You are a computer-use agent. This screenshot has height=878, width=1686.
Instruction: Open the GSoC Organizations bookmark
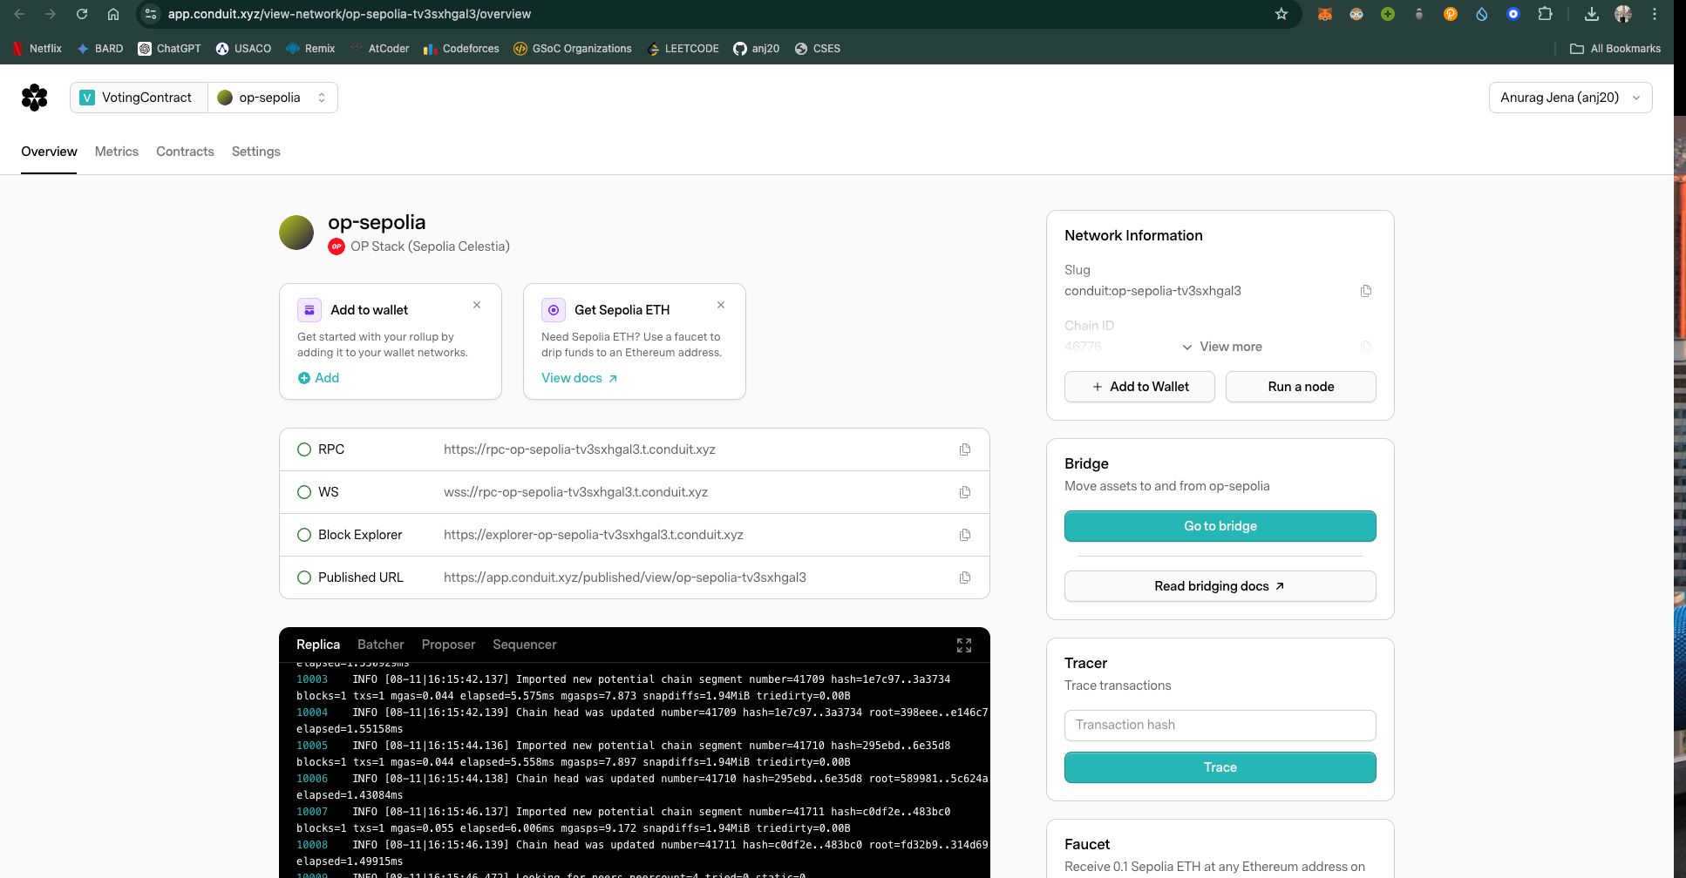[x=573, y=49]
